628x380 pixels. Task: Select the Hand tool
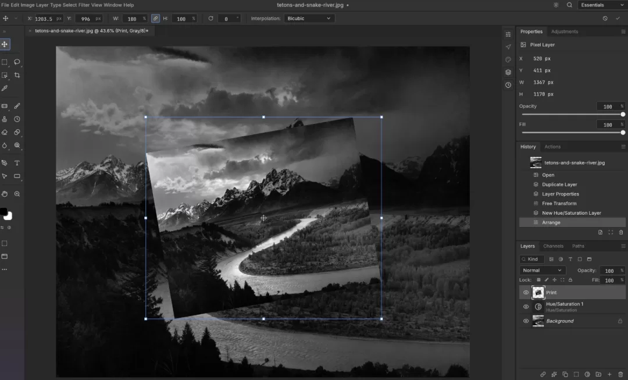(x=5, y=194)
